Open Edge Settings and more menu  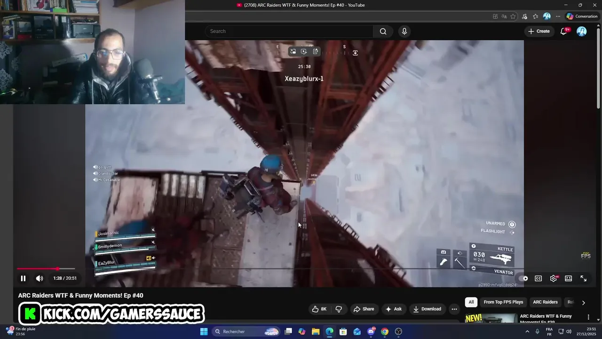[558, 16]
